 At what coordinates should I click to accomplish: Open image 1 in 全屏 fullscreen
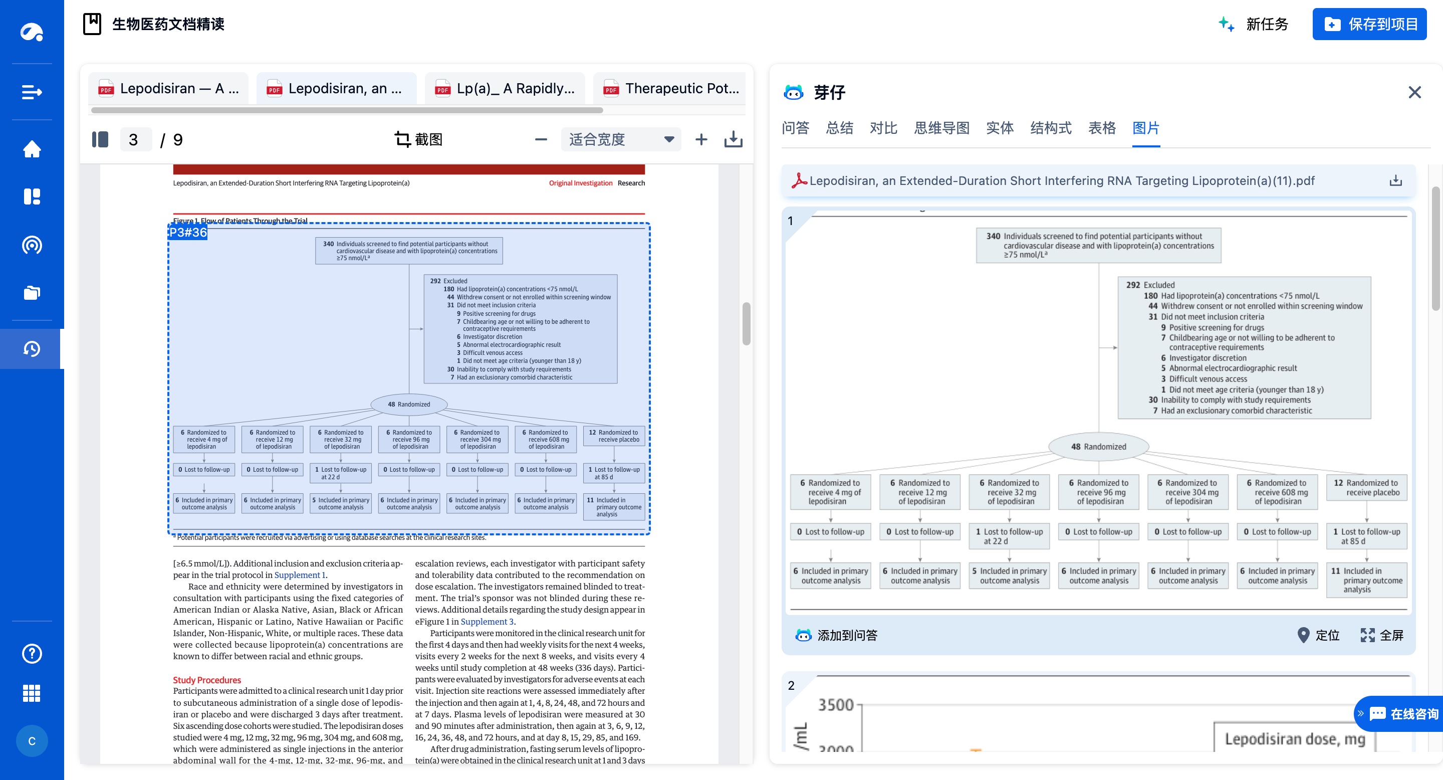pyautogui.click(x=1382, y=635)
